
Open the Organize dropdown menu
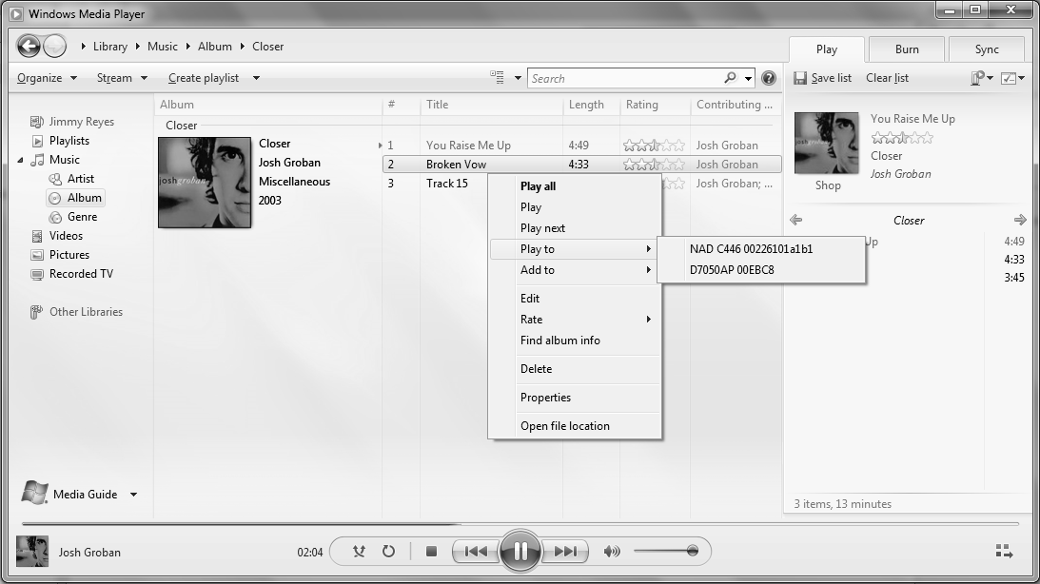coord(47,78)
